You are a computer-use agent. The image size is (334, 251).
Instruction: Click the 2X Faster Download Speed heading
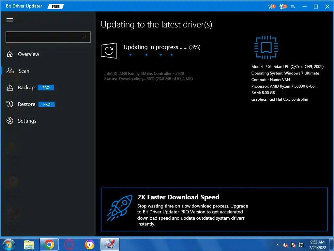(178, 197)
